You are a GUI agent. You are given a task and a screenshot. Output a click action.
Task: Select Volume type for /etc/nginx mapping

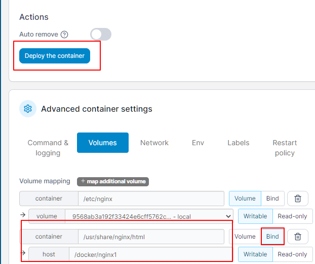tap(245, 199)
